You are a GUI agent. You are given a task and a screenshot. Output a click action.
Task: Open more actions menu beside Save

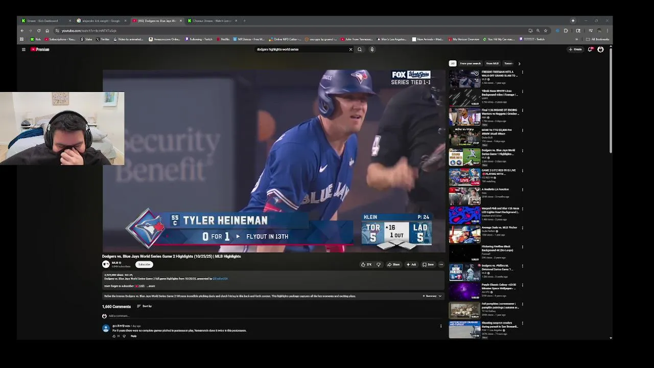(x=441, y=265)
